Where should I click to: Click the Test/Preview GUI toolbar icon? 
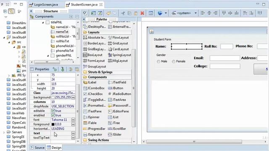click(93, 13)
